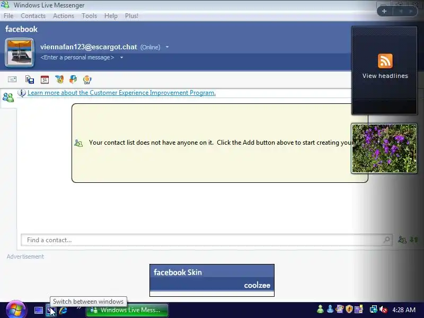The width and height of the screenshot is (424, 318).
Task: Click Windows Live Mess... taskbar button
Action: [127, 310]
